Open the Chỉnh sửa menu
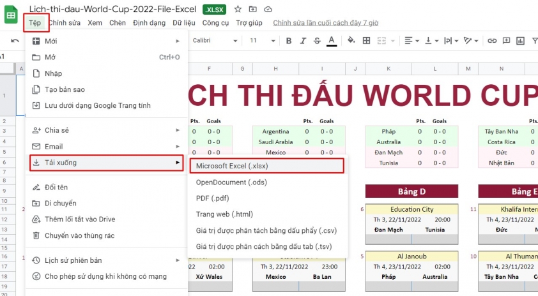The height and width of the screenshot is (296, 538). click(x=65, y=22)
